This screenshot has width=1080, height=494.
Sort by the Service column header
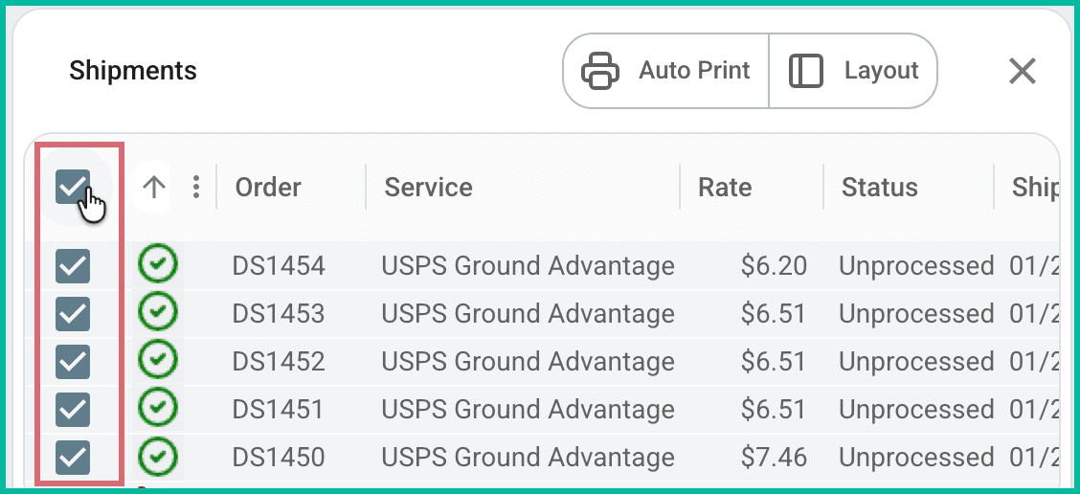click(x=428, y=187)
